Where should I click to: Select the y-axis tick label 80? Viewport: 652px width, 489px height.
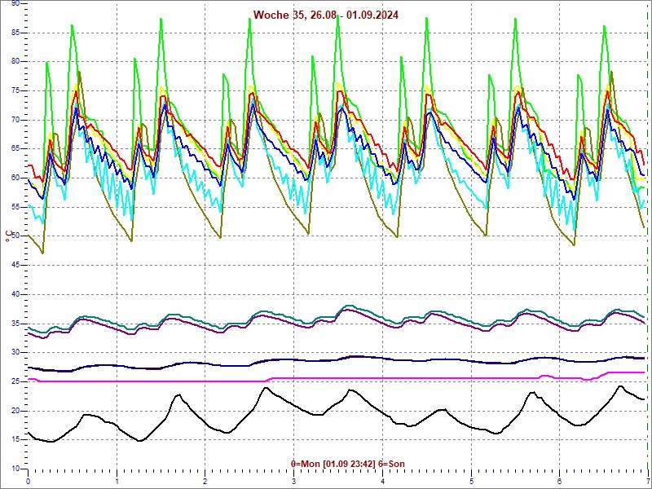[15, 62]
